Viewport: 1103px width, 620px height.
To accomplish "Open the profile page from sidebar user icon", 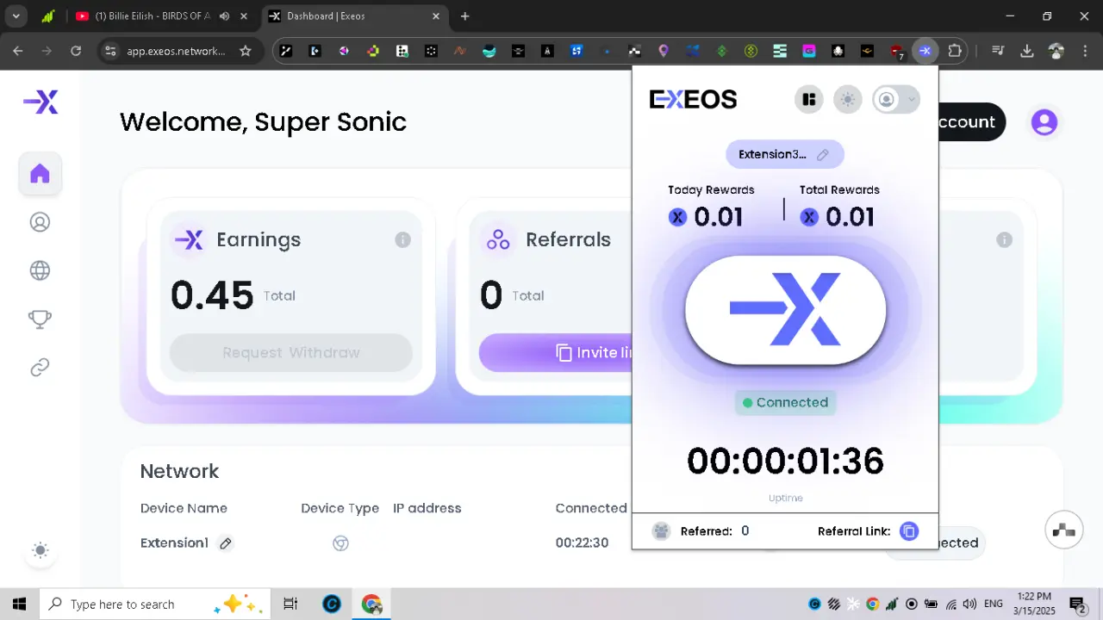I will [x=40, y=222].
